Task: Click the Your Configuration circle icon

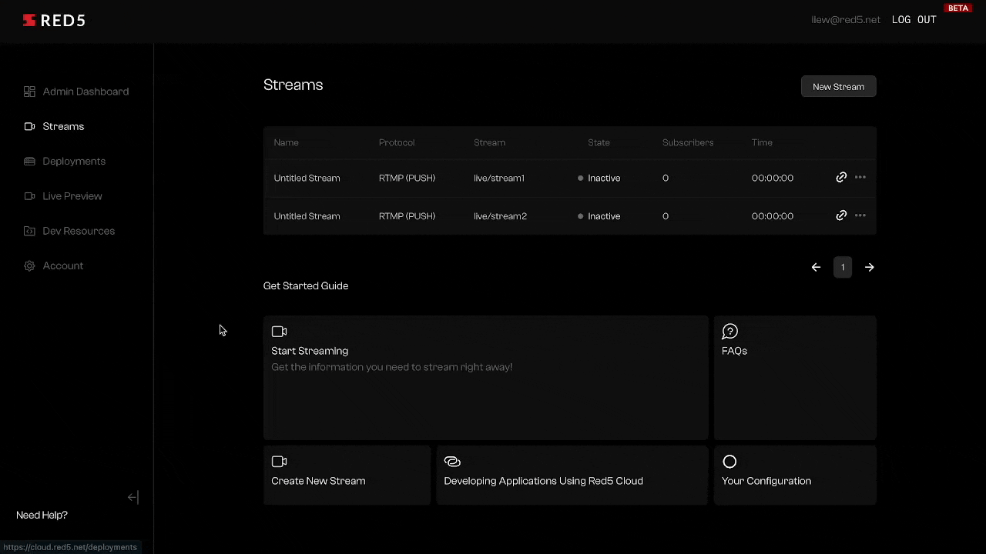Action: click(x=729, y=462)
